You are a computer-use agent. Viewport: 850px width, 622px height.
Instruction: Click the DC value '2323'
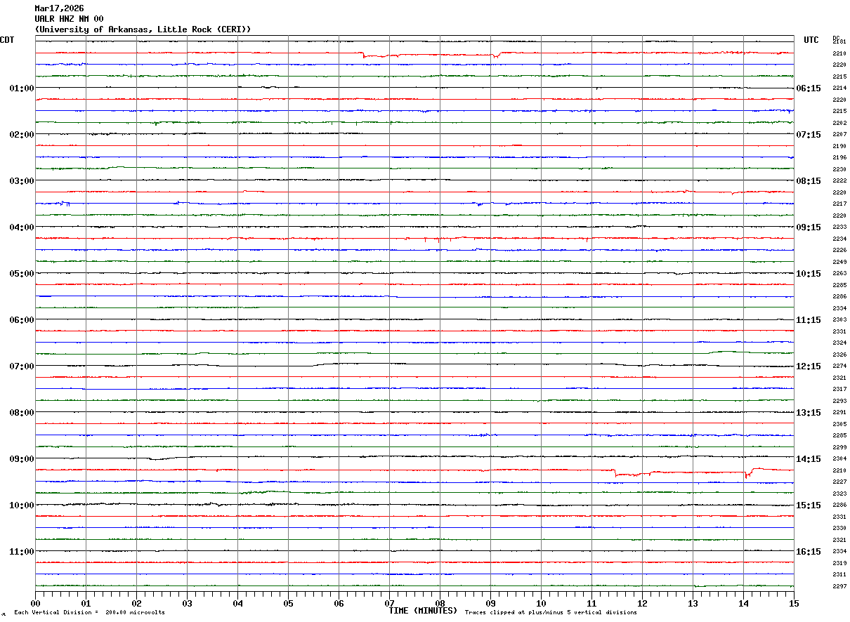coord(839,494)
